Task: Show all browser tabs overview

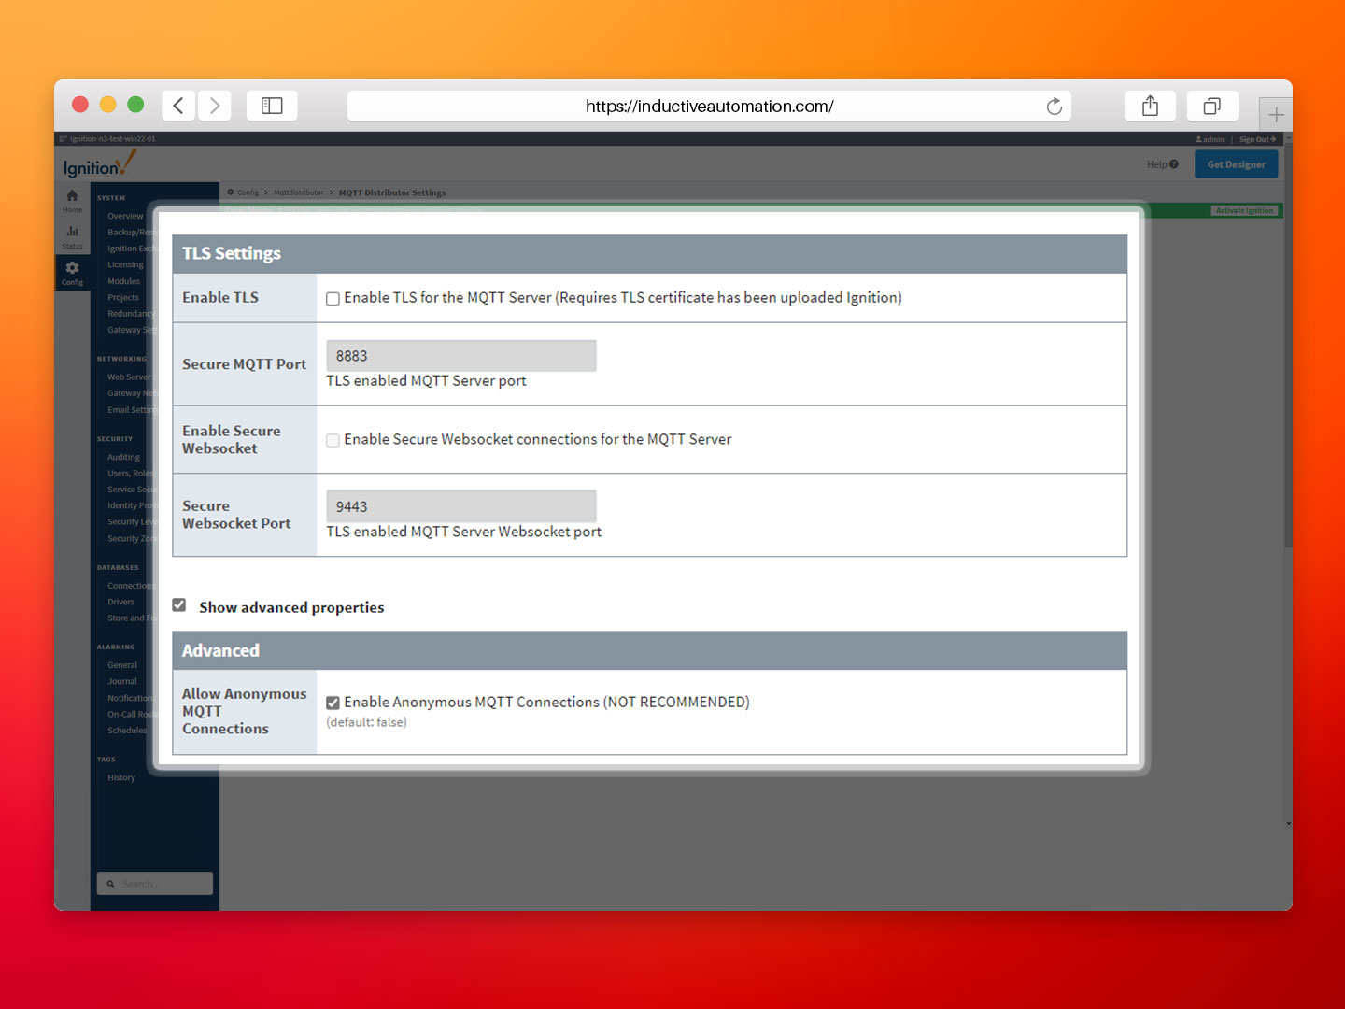Action: [1212, 106]
